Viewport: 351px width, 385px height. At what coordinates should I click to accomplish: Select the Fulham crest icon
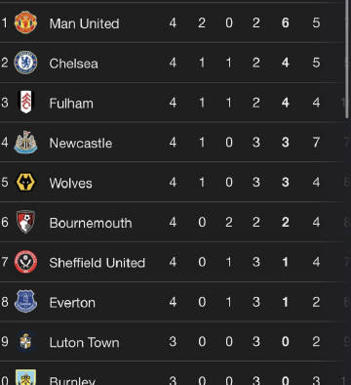pos(25,103)
